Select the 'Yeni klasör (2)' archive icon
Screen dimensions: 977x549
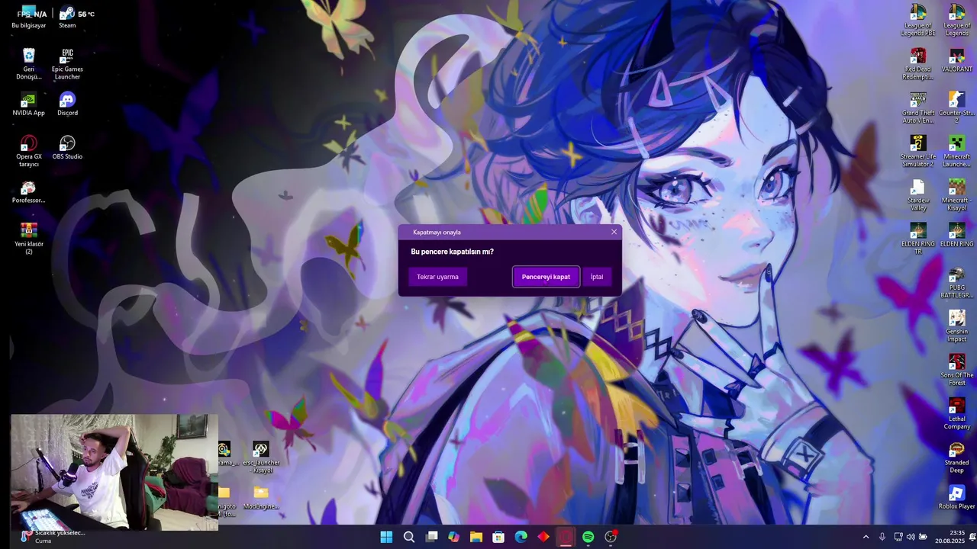coord(29,239)
